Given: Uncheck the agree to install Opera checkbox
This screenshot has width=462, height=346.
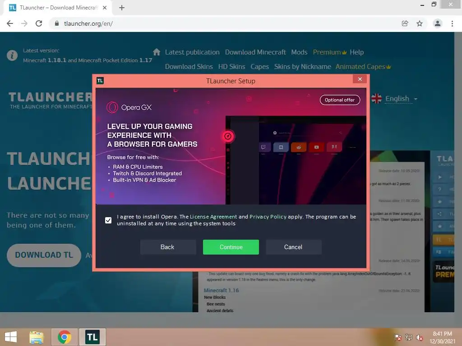Looking at the screenshot, I should [108, 220].
